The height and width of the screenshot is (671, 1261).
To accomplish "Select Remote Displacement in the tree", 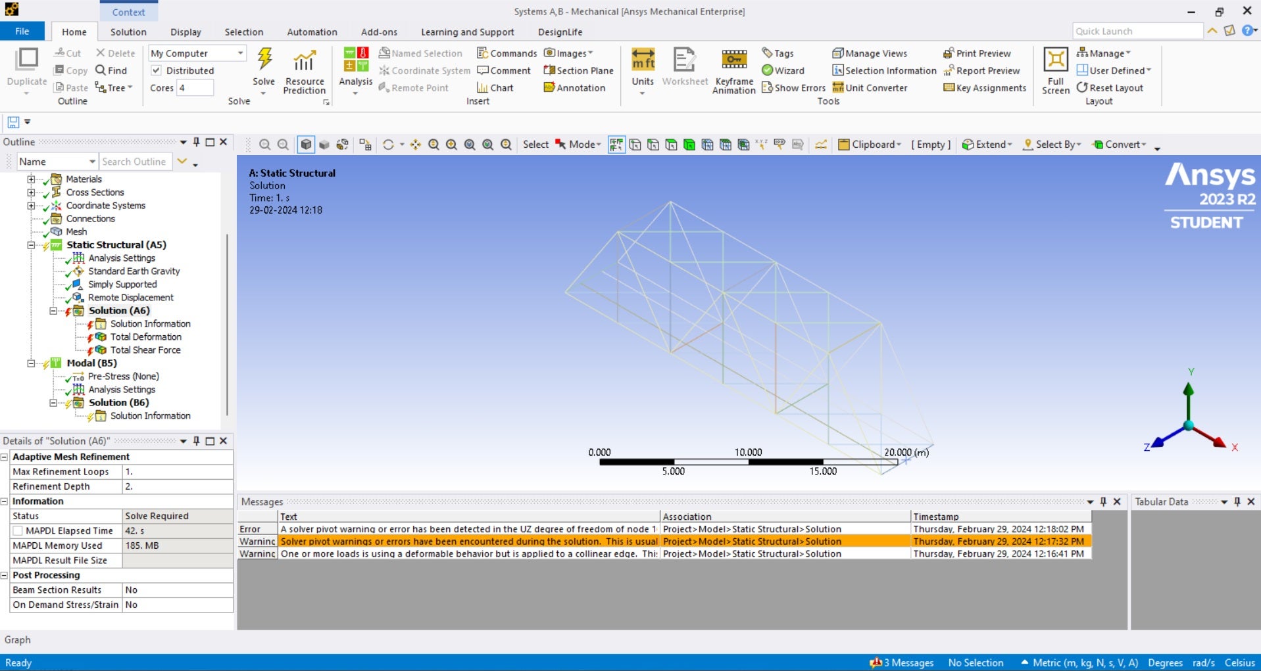I will coord(131,298).
